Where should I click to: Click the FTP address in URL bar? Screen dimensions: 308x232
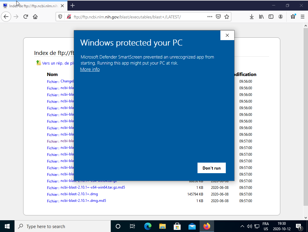pos(127,17)
